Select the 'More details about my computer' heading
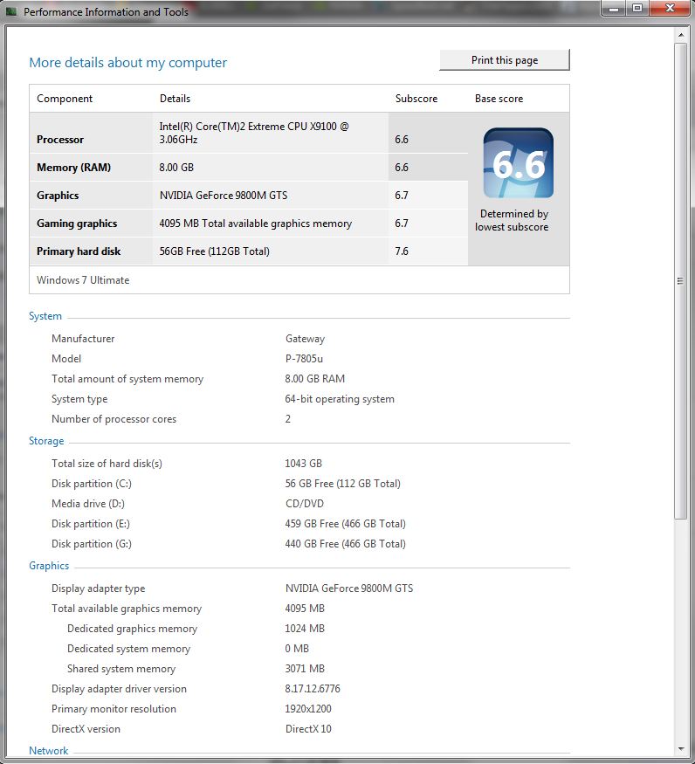Image resolution: width=695 pixels, height=764 pixels. (x=127, y=62)
